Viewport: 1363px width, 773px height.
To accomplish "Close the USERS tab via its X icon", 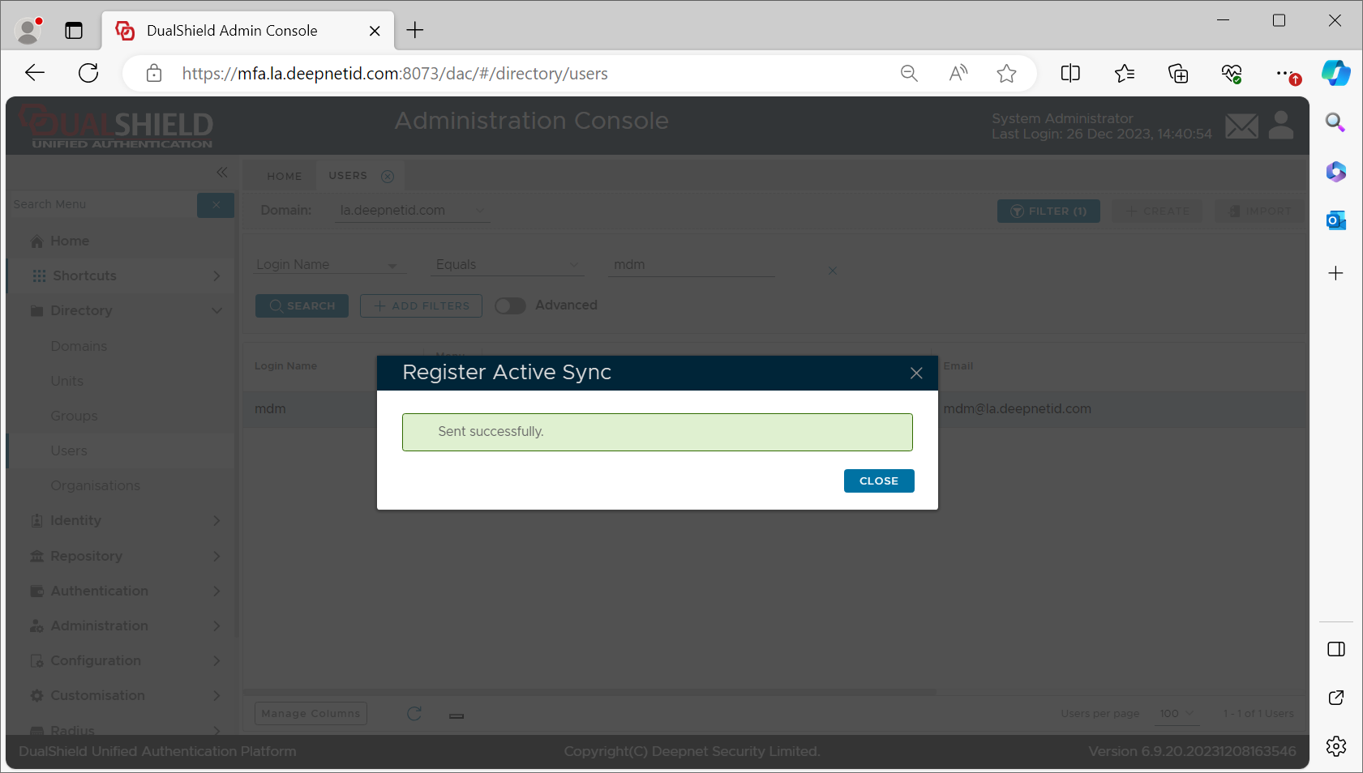I will 388,177.
